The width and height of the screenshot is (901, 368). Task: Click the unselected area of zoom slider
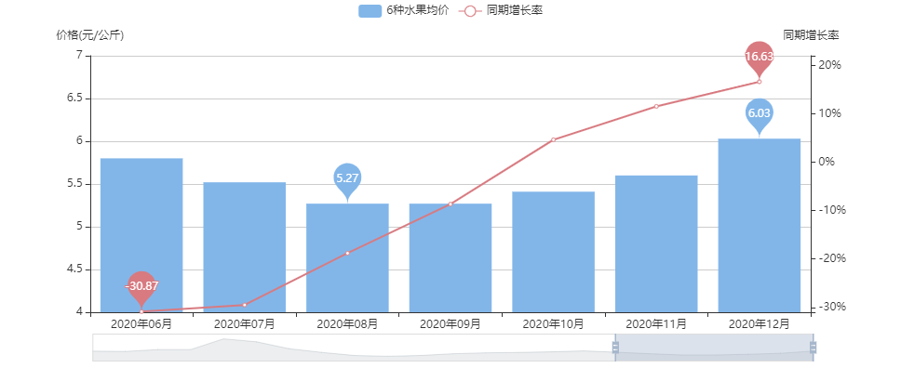(x=354, y=348)
